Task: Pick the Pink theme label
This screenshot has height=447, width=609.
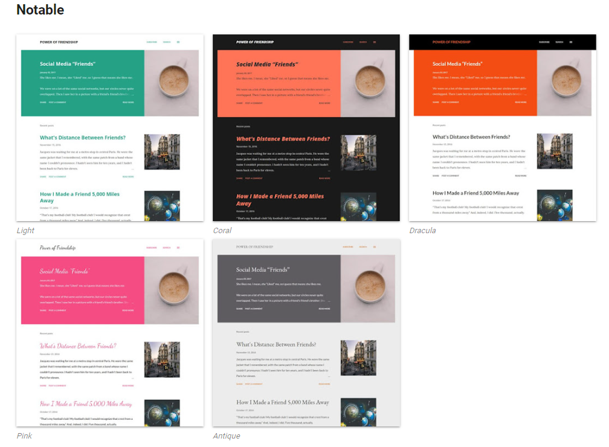Action: pos(24,436)
